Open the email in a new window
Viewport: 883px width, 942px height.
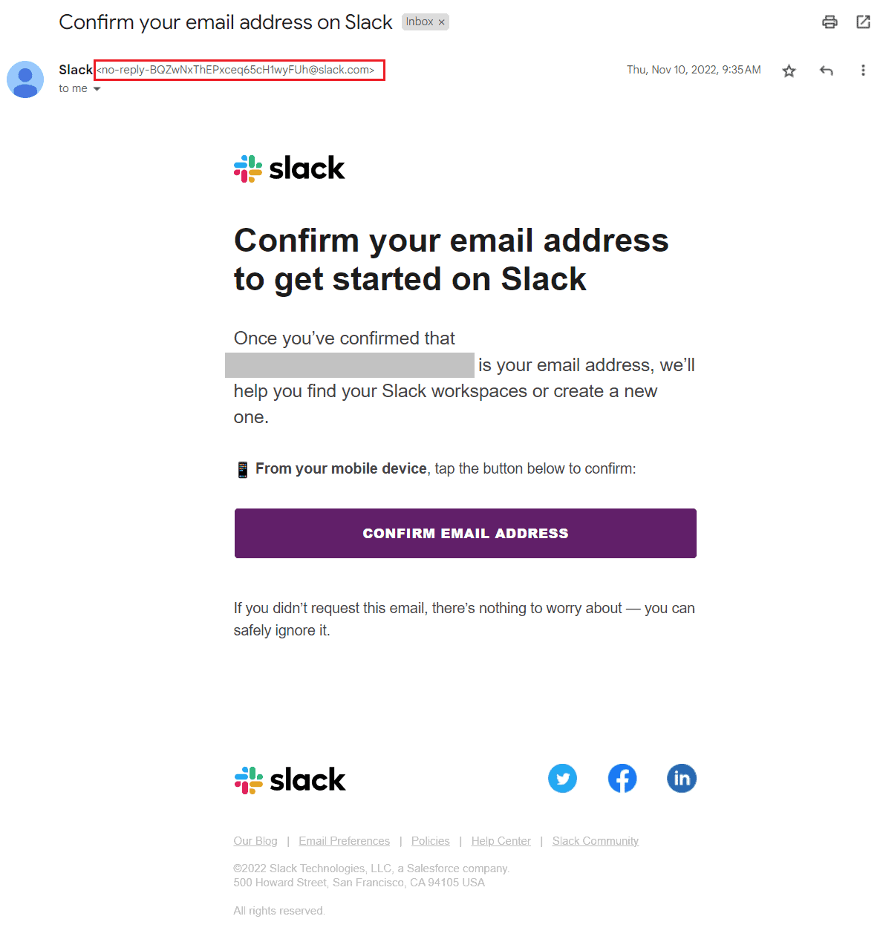pyautogui.click(x=863, y=22)
